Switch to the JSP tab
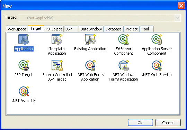The image size is (187, 130). tap(71, 29)
